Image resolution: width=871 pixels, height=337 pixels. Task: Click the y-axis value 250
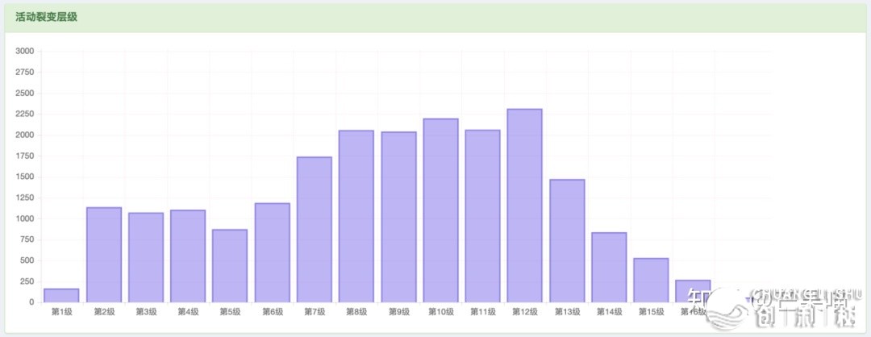pyautogui.click(x=27, y=281)
